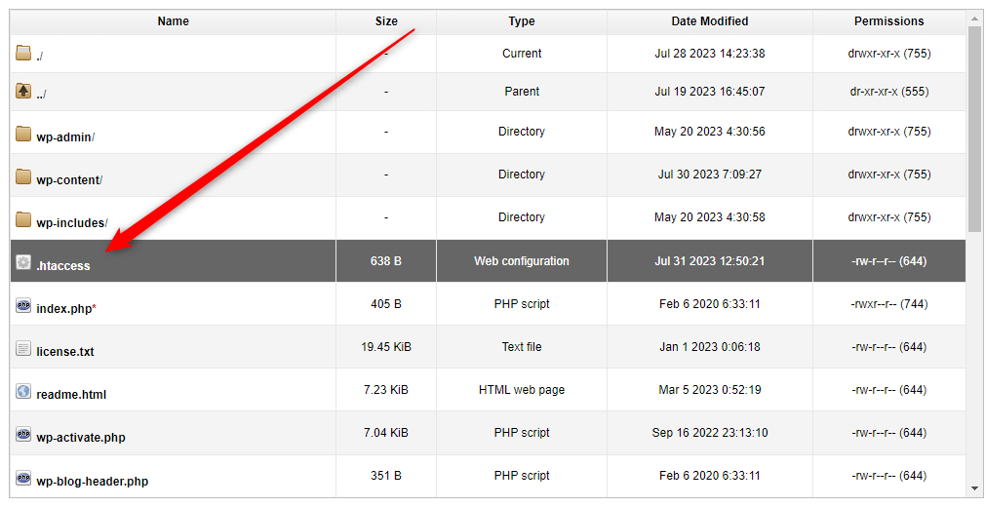Image resolution: width=985 pixels, height=506 pixels.
Task: Click .htaccess permissions -rw-r--r-- (644)
Action: (x=888, y=260)
